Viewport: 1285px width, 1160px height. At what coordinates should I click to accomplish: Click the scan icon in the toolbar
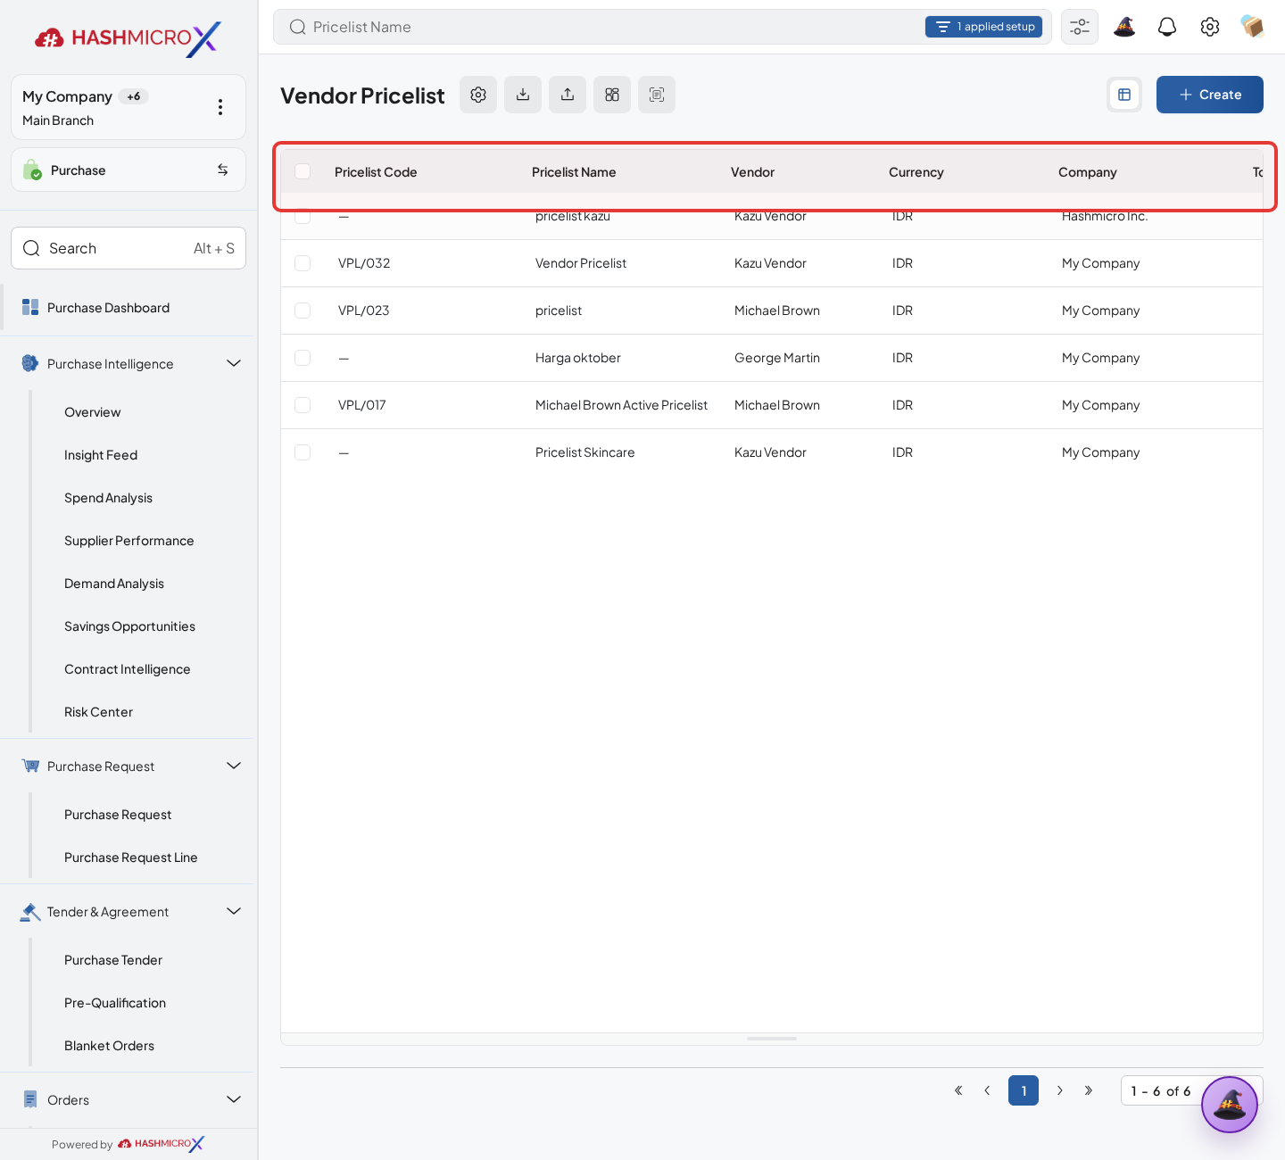[657, 95]
